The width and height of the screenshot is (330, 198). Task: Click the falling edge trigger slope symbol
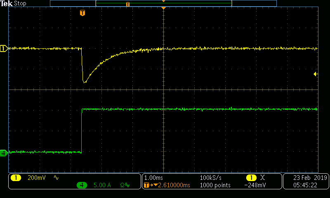point(263,178)
